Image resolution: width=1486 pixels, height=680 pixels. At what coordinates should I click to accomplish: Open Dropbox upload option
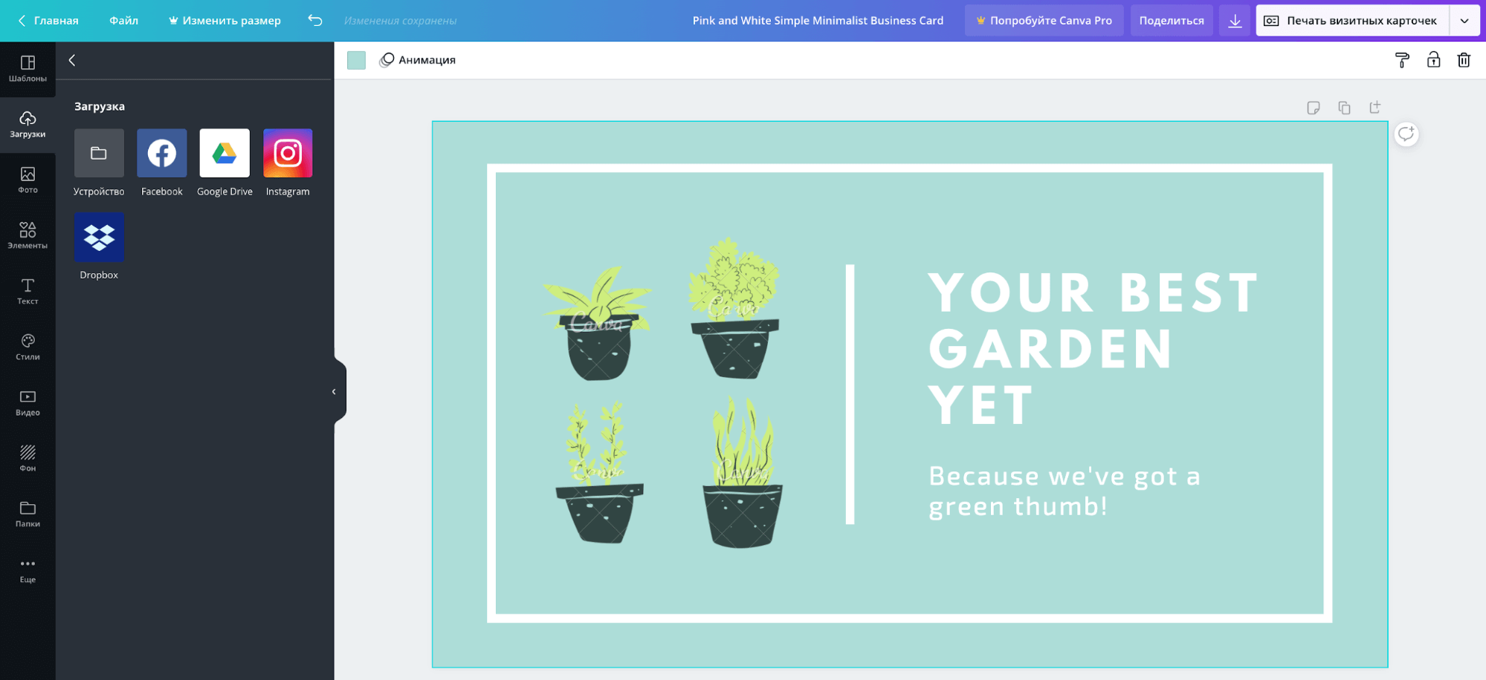click(x=99, y=238)
